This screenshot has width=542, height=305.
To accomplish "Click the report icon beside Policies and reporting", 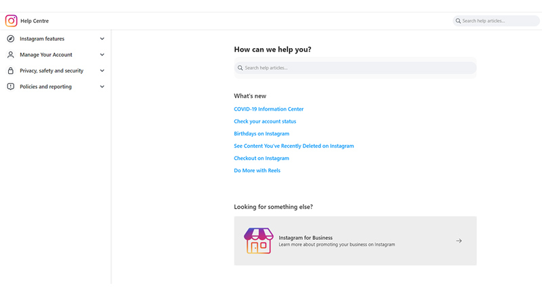I will click(x=11, y=87).
